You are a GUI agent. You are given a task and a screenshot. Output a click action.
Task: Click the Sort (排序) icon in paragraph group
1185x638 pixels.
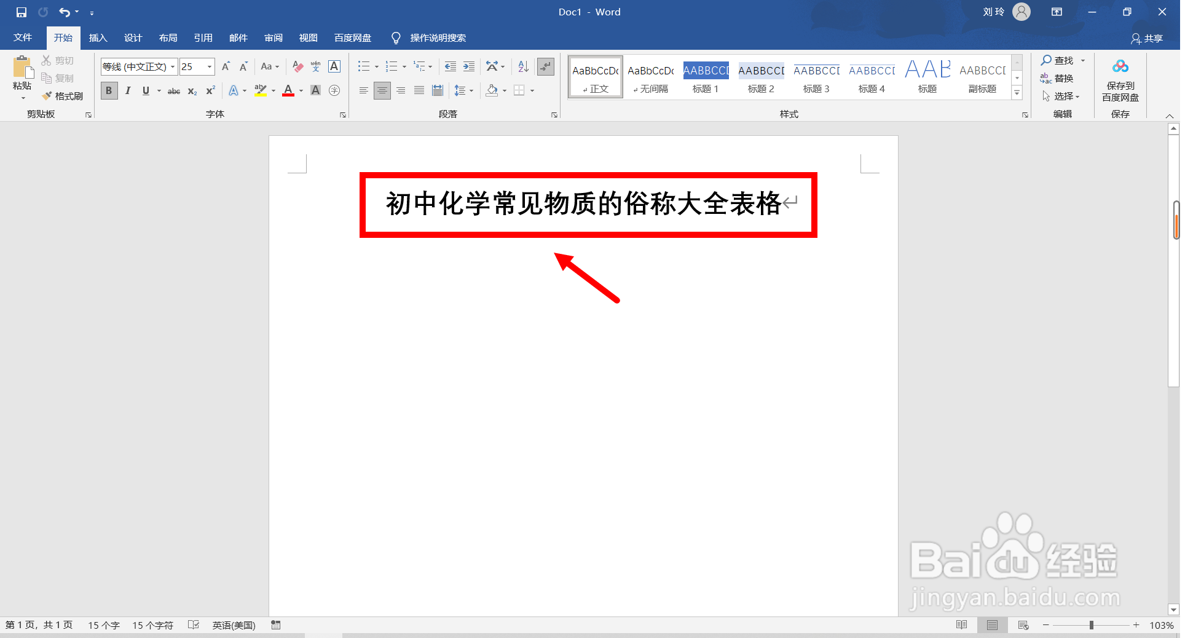[x=522, y=66]
